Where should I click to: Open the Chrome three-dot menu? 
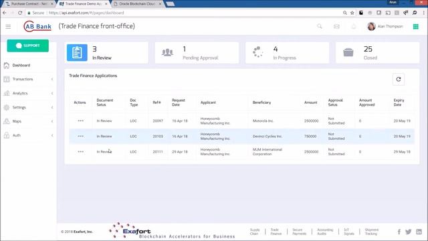pos(423,13)
